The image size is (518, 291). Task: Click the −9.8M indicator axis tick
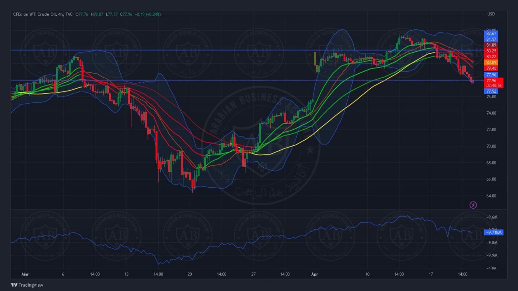pos(492,243)
